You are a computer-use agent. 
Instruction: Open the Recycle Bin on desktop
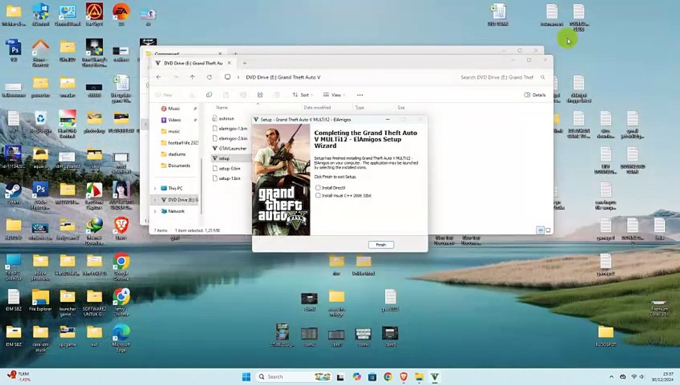click(x=41, y=122)
